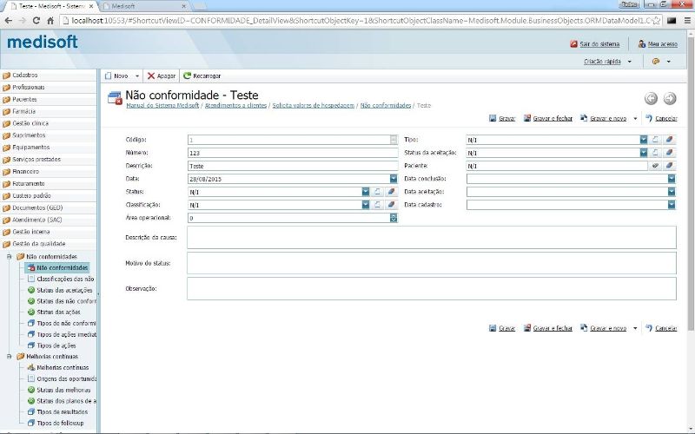Open Não conformidades breadcrumb link
This screenshot has width=695, height=434.
(386, 105)
